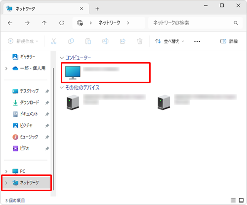Viewport: 247px width, 205px height.
Task: Click the Rename icon in toolbar
Action: tap(105, 41)
